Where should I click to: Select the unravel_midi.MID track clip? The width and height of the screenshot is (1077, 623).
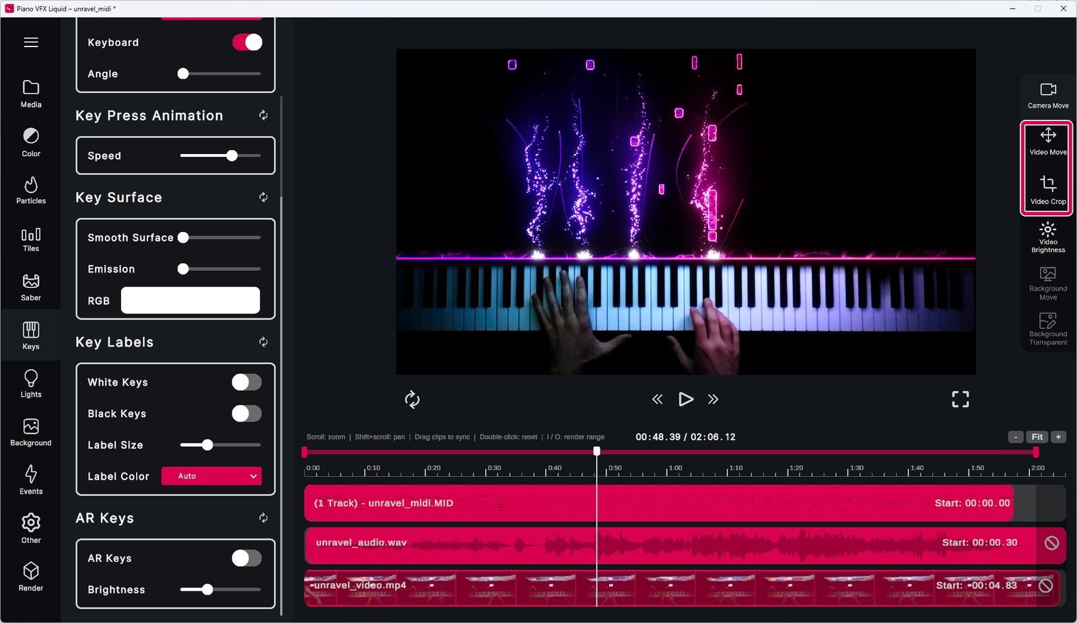click(659, 503)
